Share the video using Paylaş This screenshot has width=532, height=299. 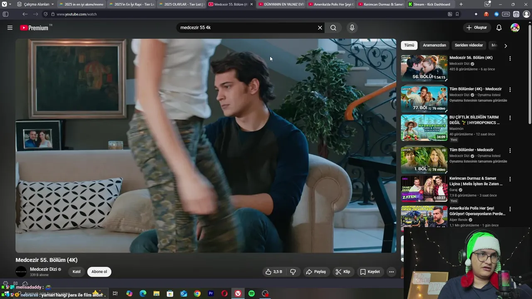tap(316, 272)
